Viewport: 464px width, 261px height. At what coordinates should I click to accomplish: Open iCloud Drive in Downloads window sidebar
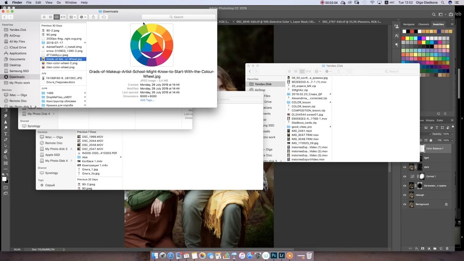click(18, 47)
